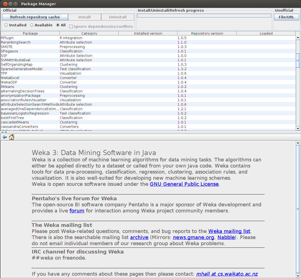The height and width of the screenshot is (279, 301).
Task: Click package table scrollbar down arrow
Action: click(298, 129)
